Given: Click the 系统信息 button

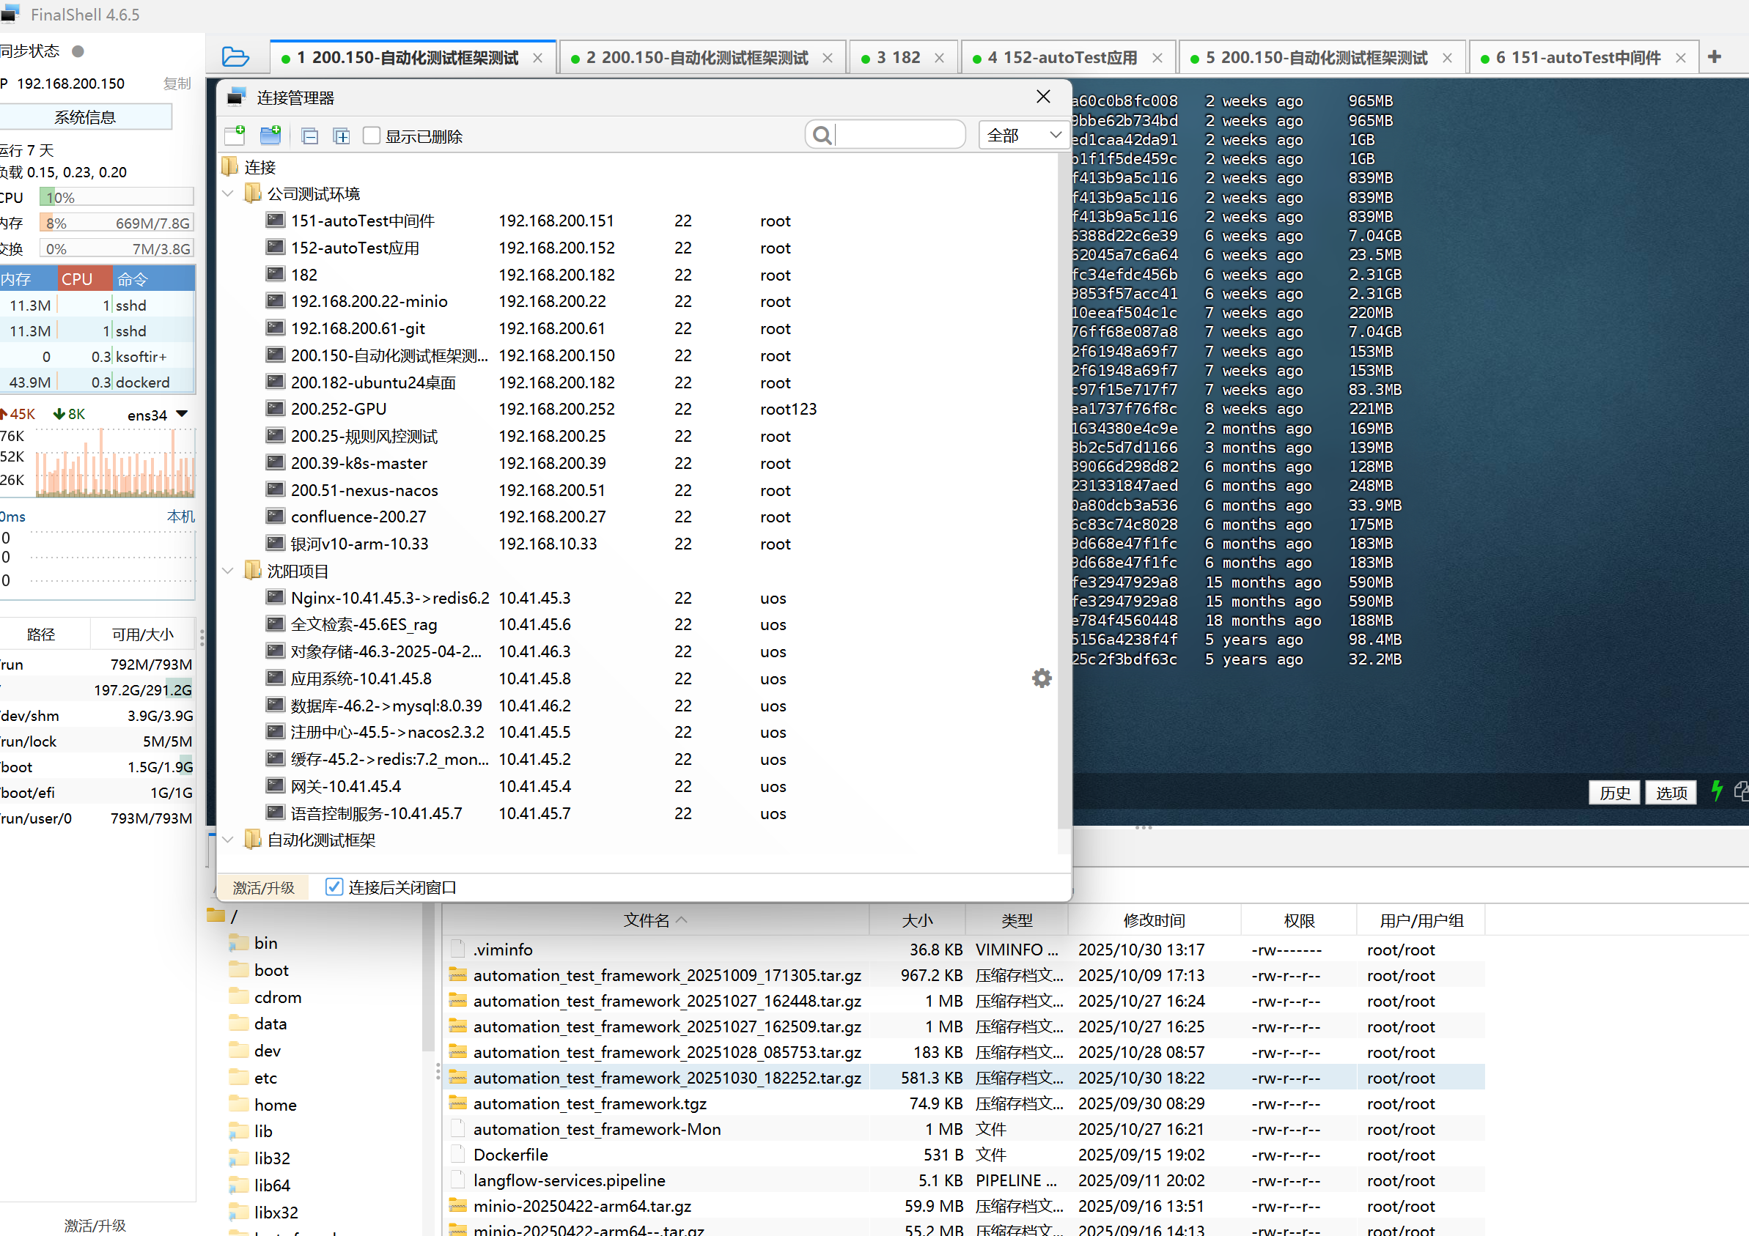Looking at the screenshot, I should click(84, 117).
